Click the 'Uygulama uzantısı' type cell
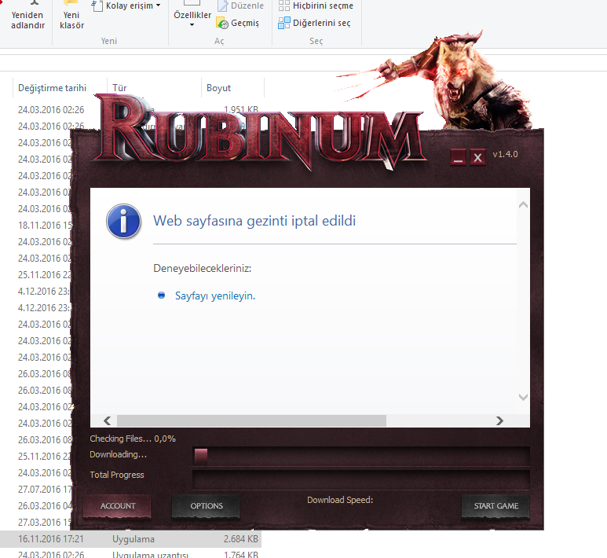The height and width of the screenshot is (558, 607). (x=150, y=555)
